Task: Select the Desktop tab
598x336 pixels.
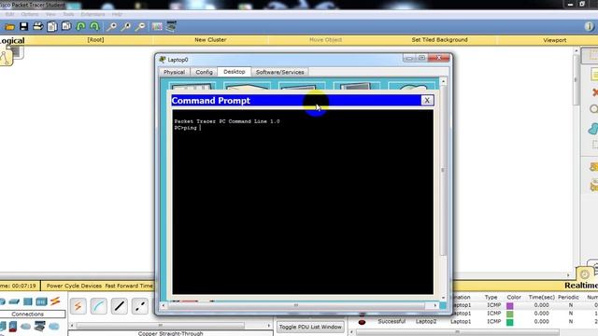Action: pos(235,72)
